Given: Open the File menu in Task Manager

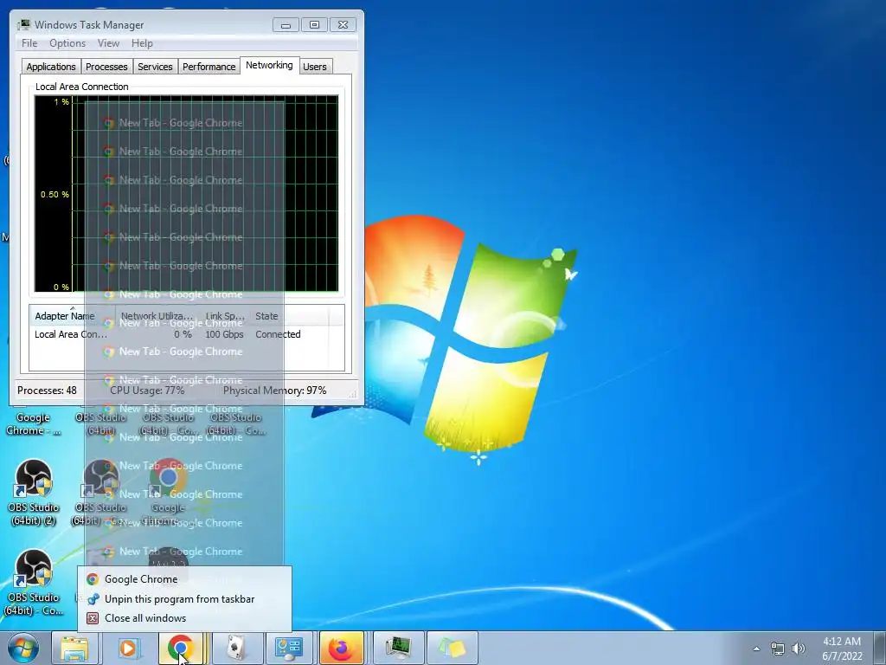Looking at the screenshot, I should coord(29,43).
